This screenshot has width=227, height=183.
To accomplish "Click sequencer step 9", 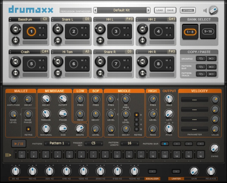I will pos(117,154).
